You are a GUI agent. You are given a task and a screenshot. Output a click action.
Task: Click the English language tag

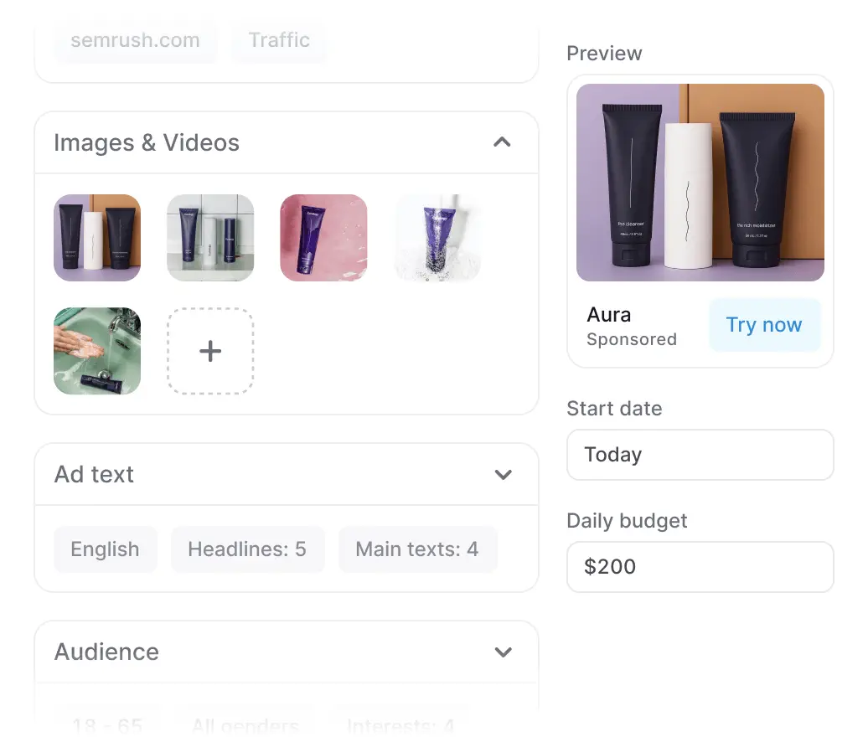(106, 549)
